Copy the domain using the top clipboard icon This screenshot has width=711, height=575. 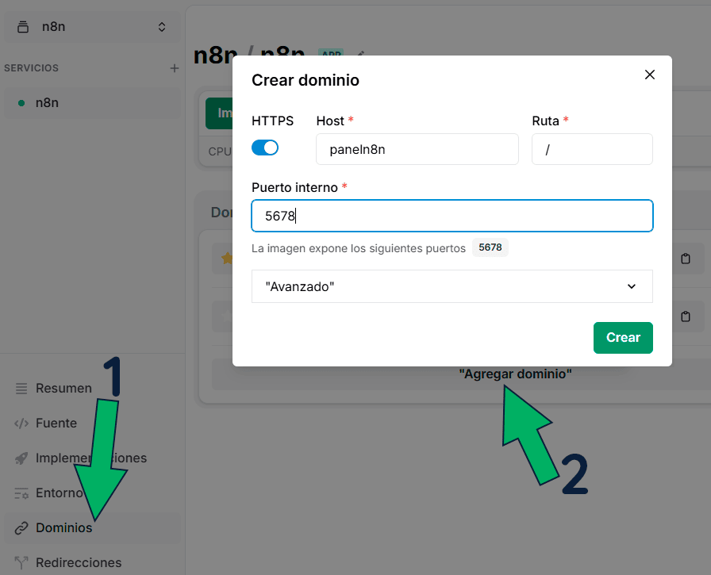685,259
